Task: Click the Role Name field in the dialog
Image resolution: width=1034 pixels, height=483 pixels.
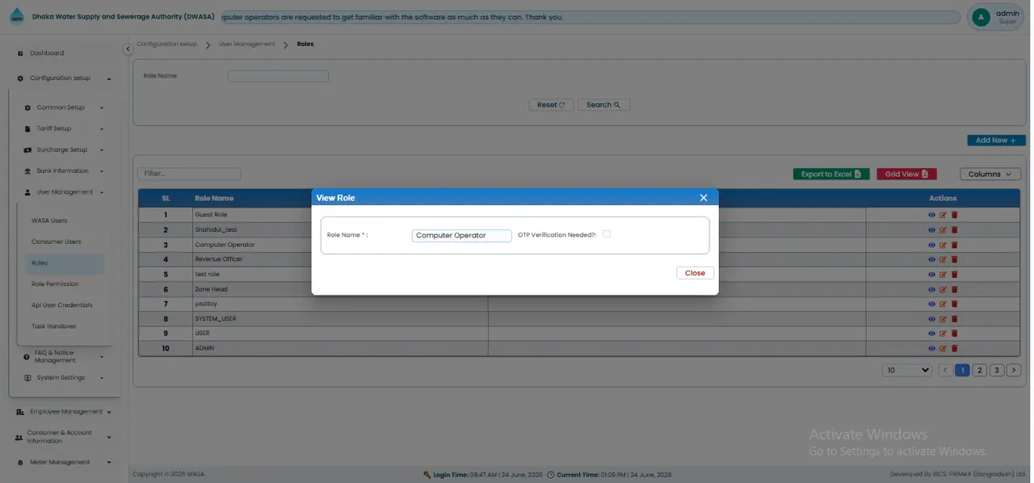Action: point(461,236)
